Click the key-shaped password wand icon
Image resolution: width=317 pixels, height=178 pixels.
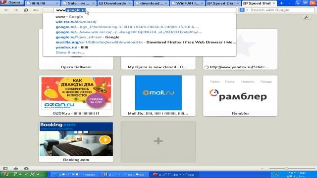point(36,10)
